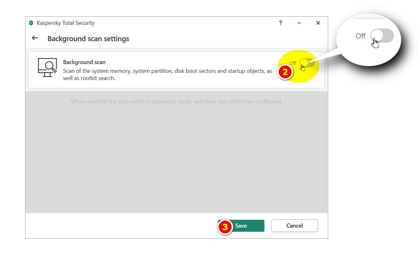The image size is (418, 259).
Task: Go back using the left arrow
Action: click(x=35, y=38)
